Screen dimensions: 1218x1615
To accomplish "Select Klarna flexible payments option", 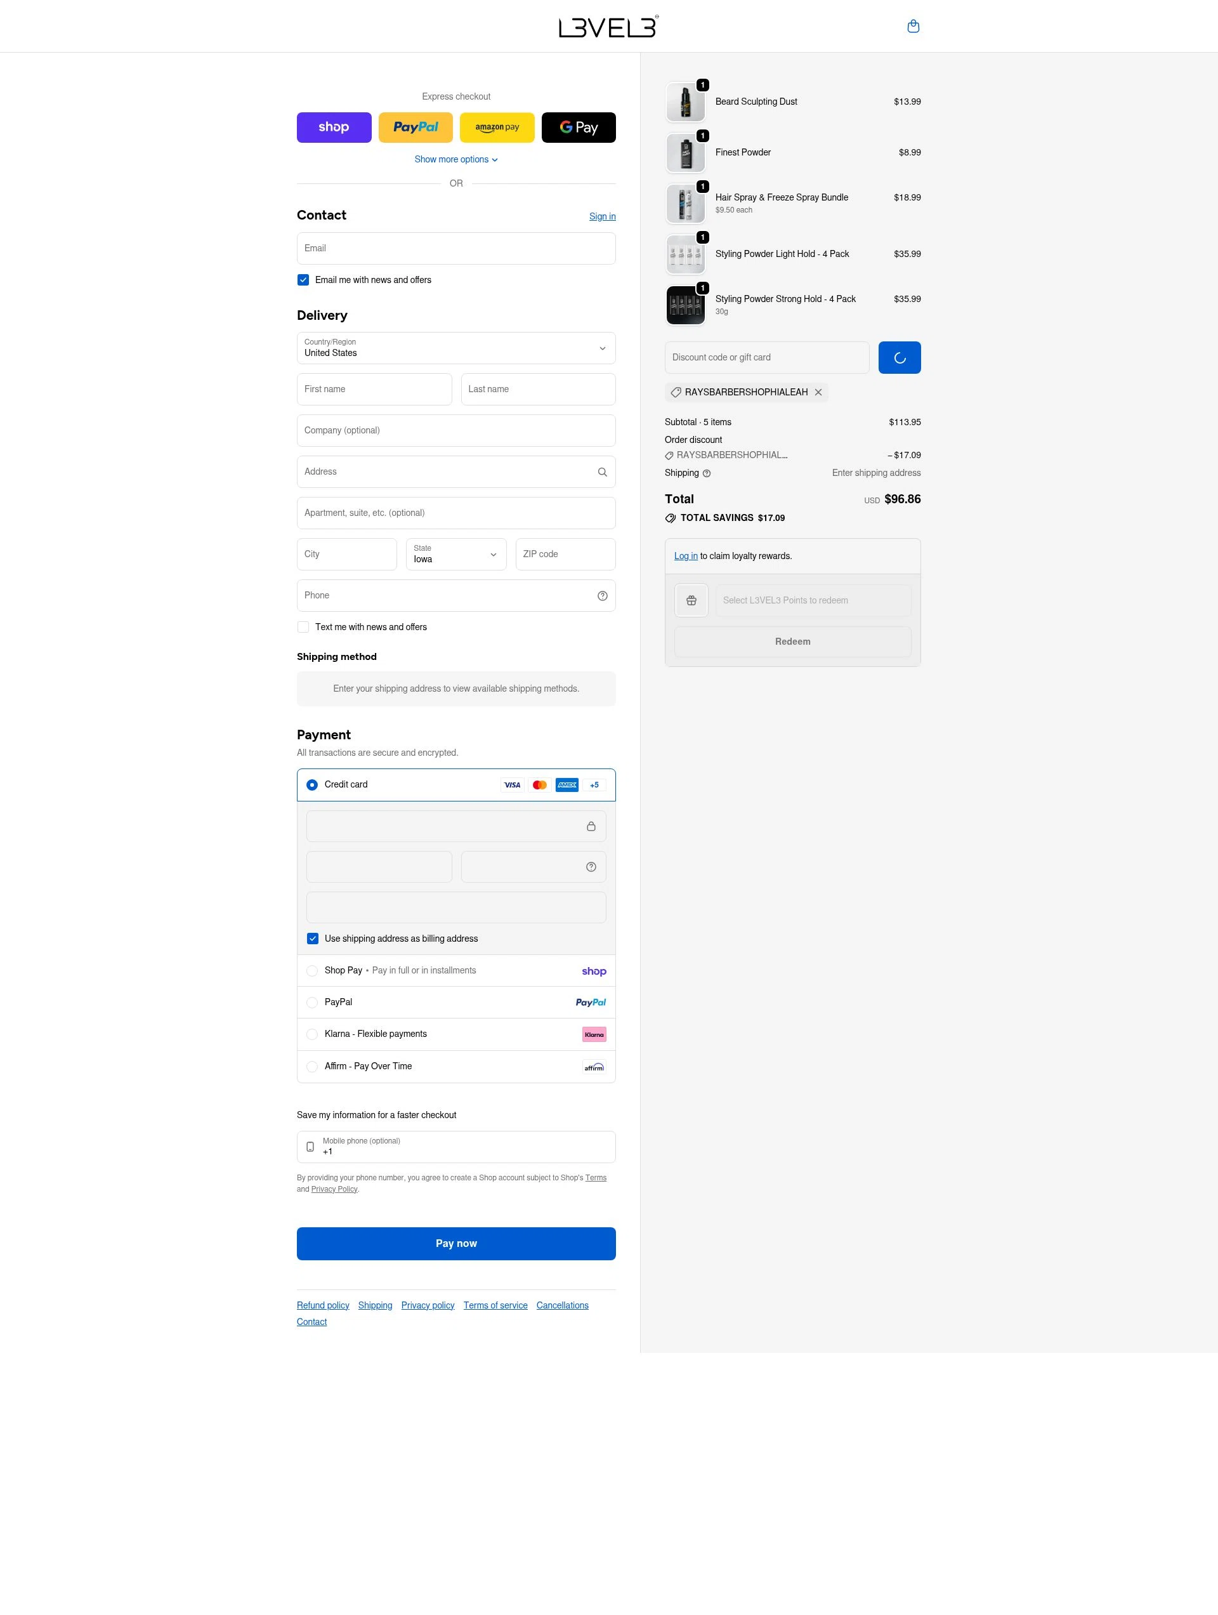I will click(312, 1034).
